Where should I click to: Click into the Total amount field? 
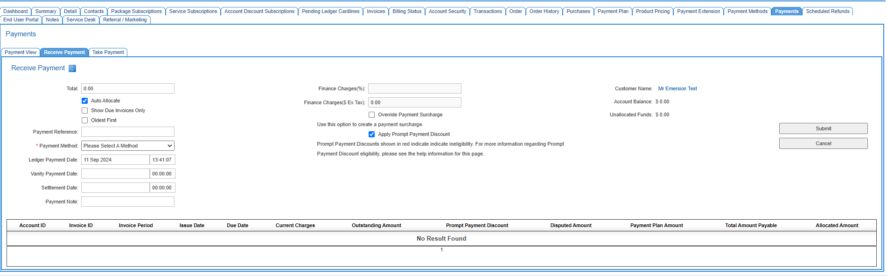pos(128,88)
